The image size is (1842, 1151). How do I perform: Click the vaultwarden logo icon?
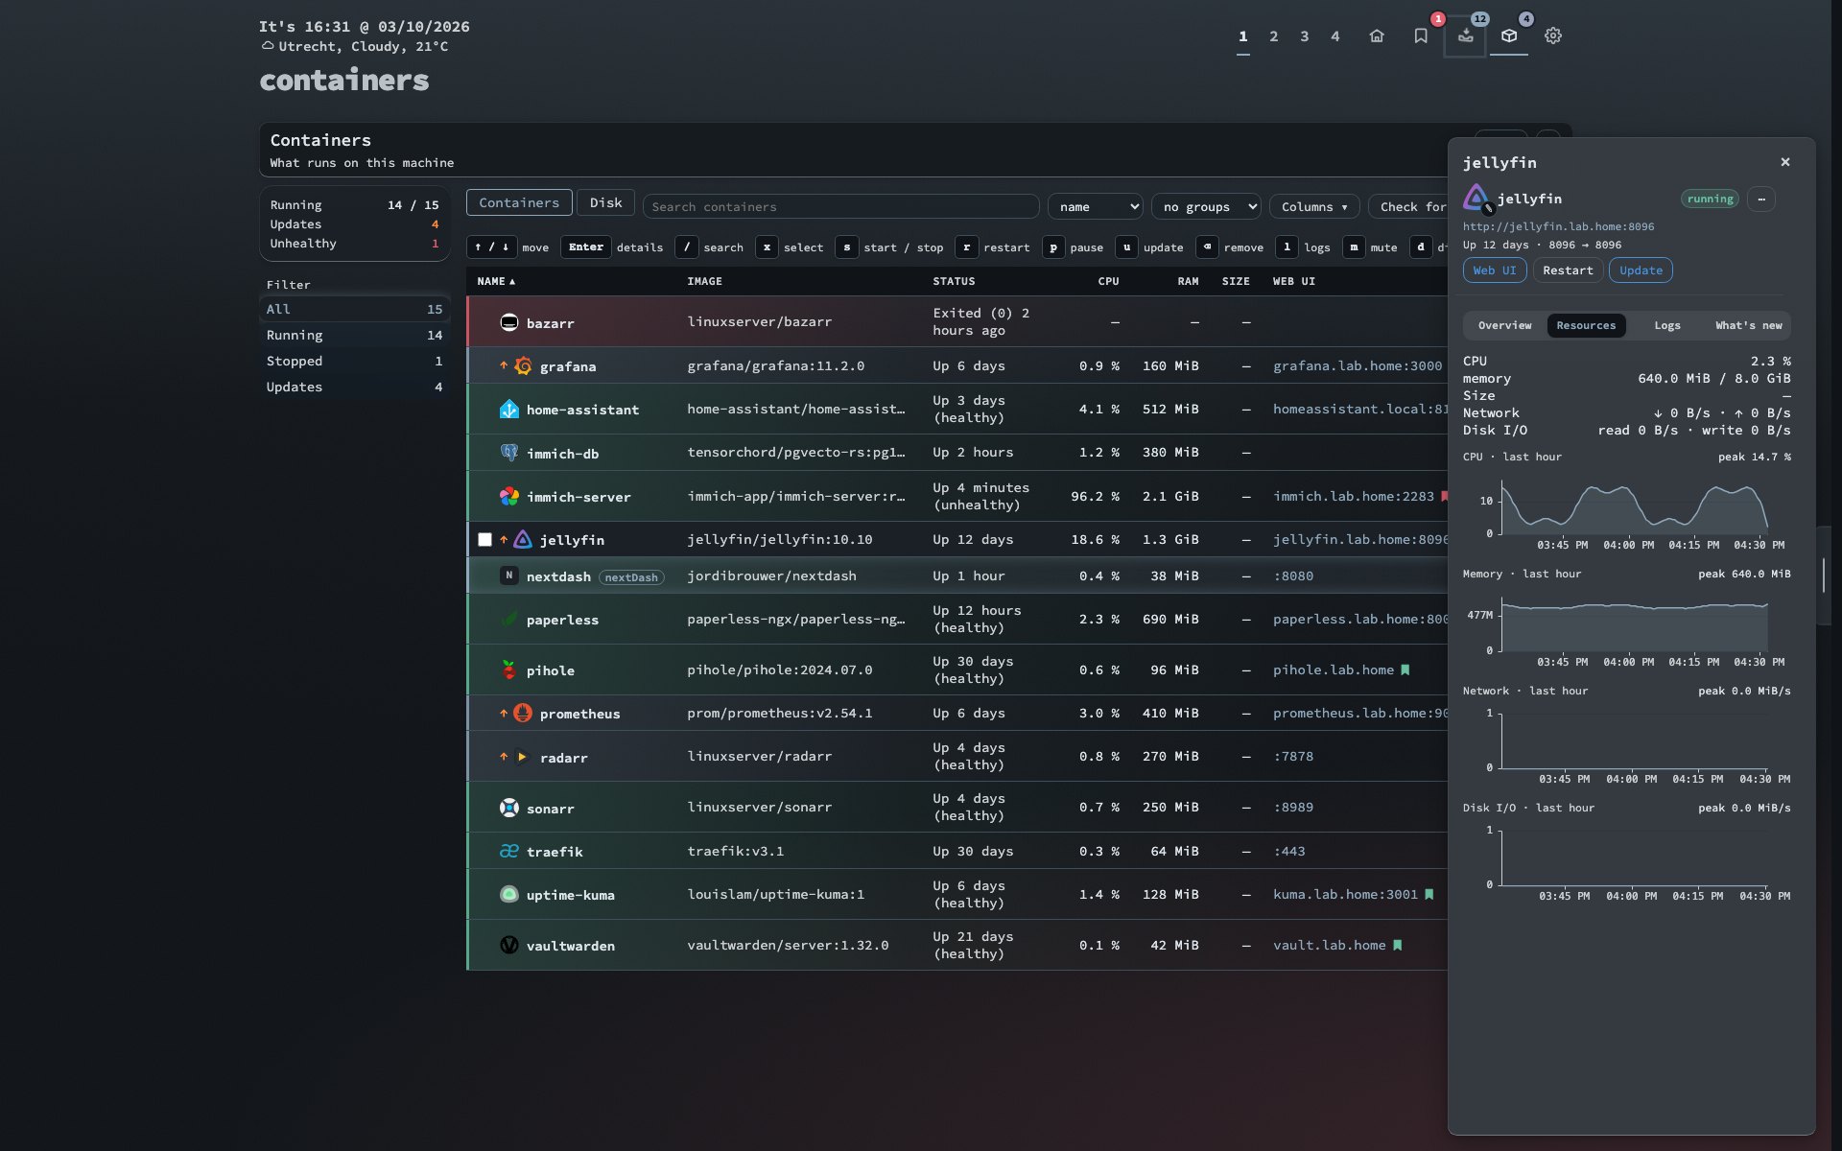click(509, 945)
